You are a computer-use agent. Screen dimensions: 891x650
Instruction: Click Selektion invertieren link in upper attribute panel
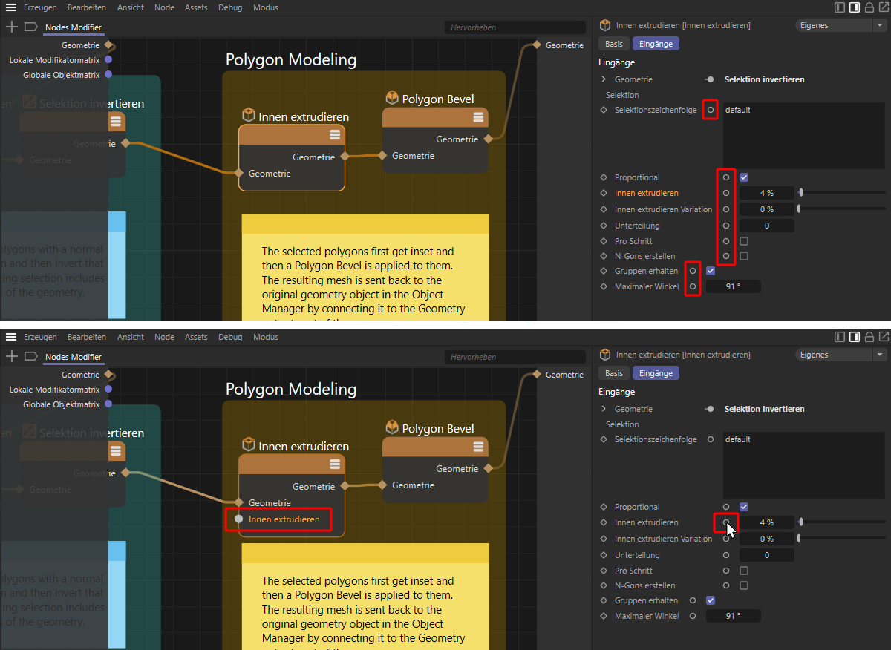(764, 79)
